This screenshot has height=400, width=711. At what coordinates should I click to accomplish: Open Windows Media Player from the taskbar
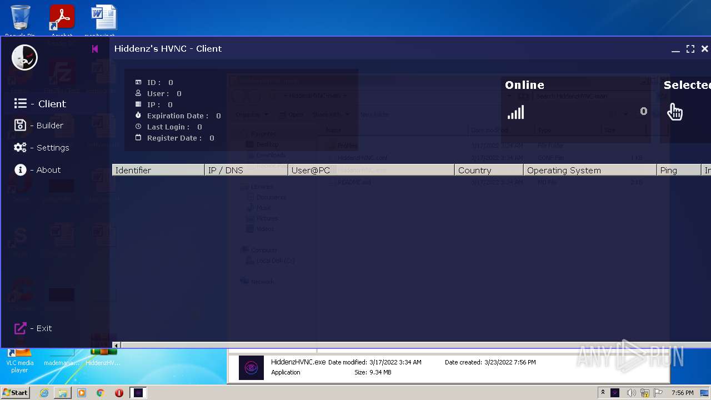pyautogui.click(x=82, y=393)
